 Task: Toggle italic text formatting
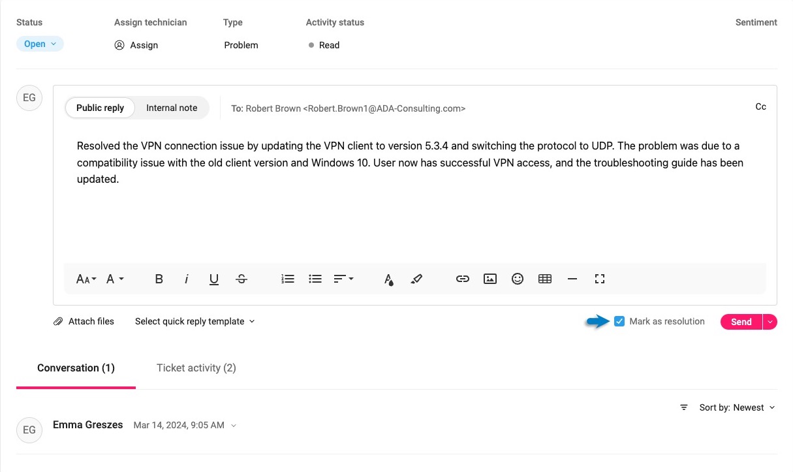(187, 279)
